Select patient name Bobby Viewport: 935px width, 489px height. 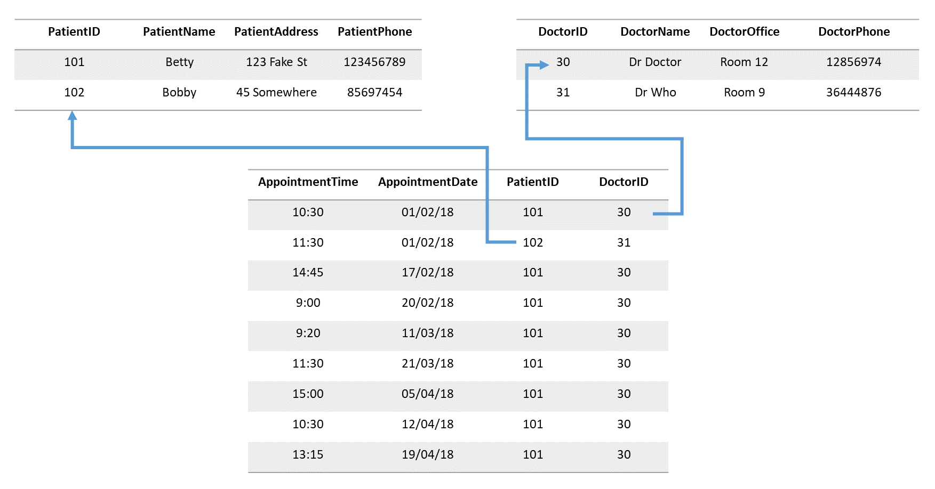click(180, 93)
